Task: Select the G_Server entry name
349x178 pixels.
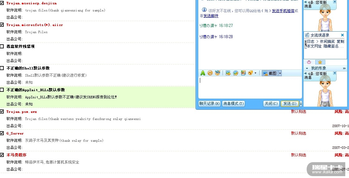Action: pyautogui.click(x=15, y=133)
